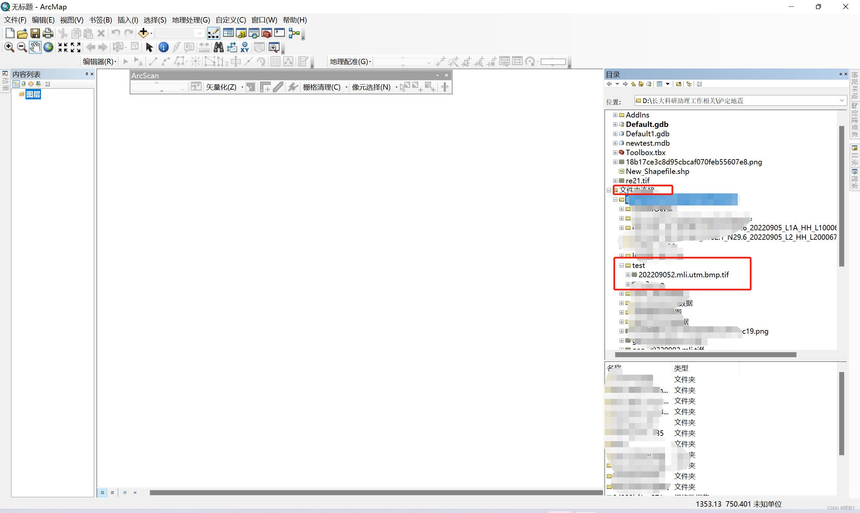Open the Go To XY tool
The width and height of the screenshot is (860, 513).
(245, 47)
